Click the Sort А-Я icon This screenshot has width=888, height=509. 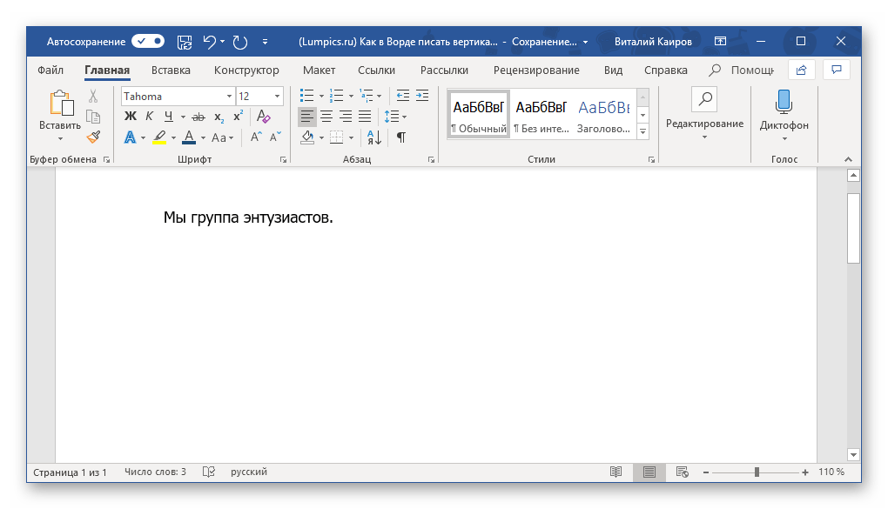click(x=373, y=137)
